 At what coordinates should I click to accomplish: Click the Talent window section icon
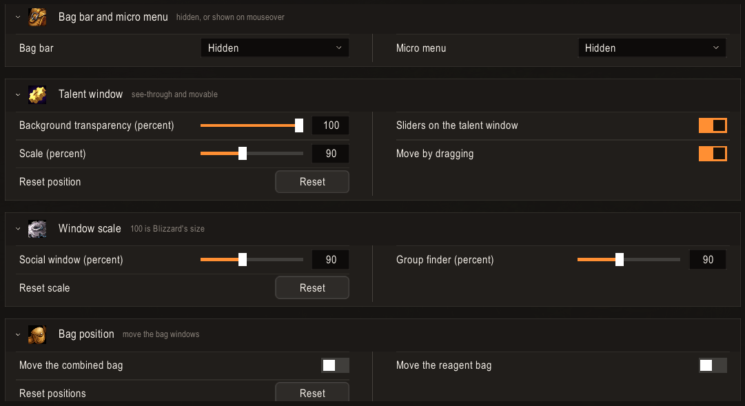[x=37, y=94]
